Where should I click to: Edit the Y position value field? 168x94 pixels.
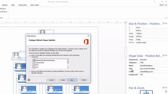pos(151,31)
